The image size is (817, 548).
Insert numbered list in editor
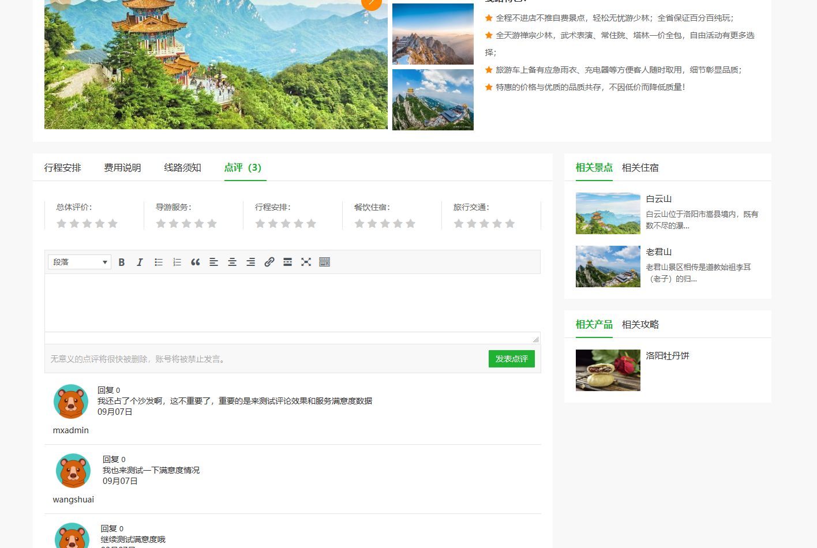coord(177,262)
